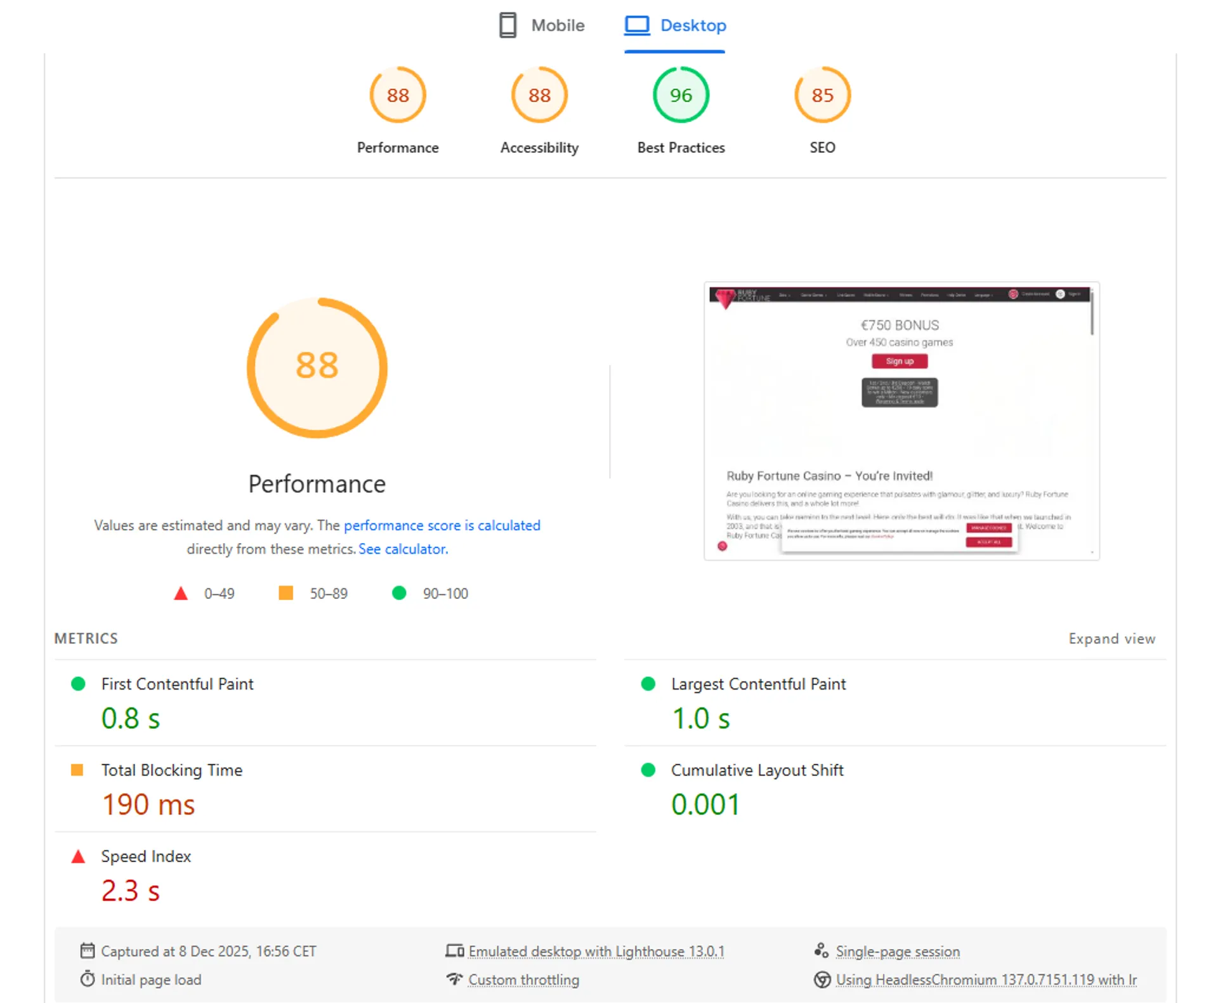Open the "performance score is calculated" link
Screen dimensions: 1218x1003
(x=442, y=525)
